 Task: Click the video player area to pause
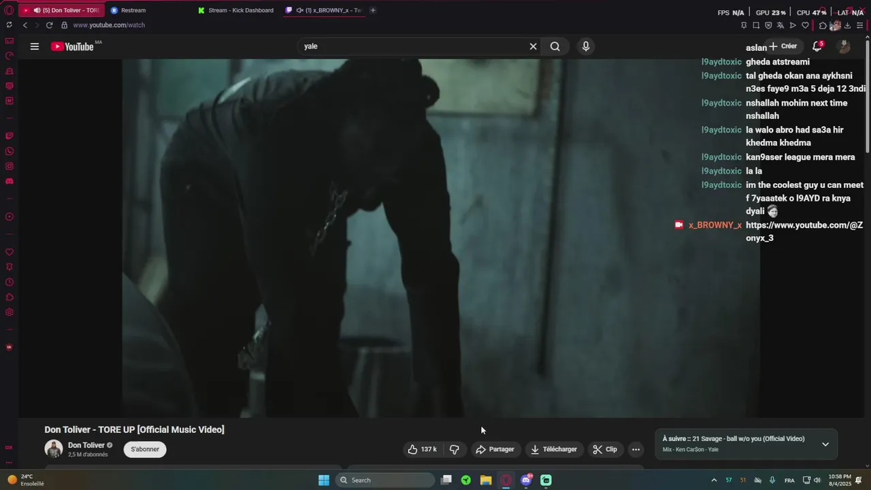coord(441,238)
